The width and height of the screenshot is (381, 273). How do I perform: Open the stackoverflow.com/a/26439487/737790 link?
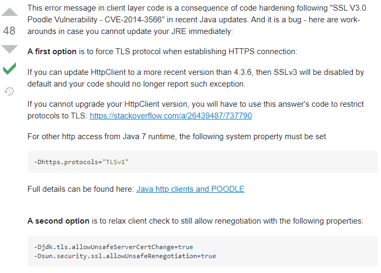pos(171,116)
